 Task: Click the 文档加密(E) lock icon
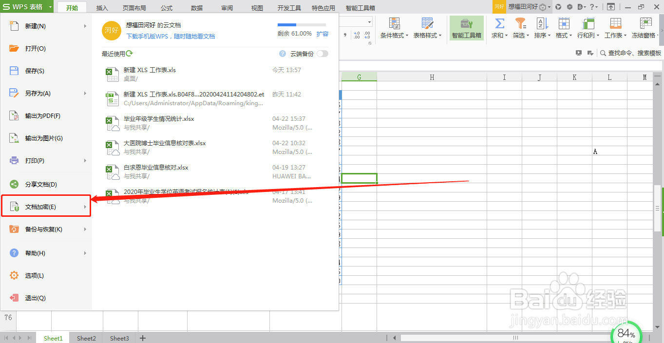point(14,207)
